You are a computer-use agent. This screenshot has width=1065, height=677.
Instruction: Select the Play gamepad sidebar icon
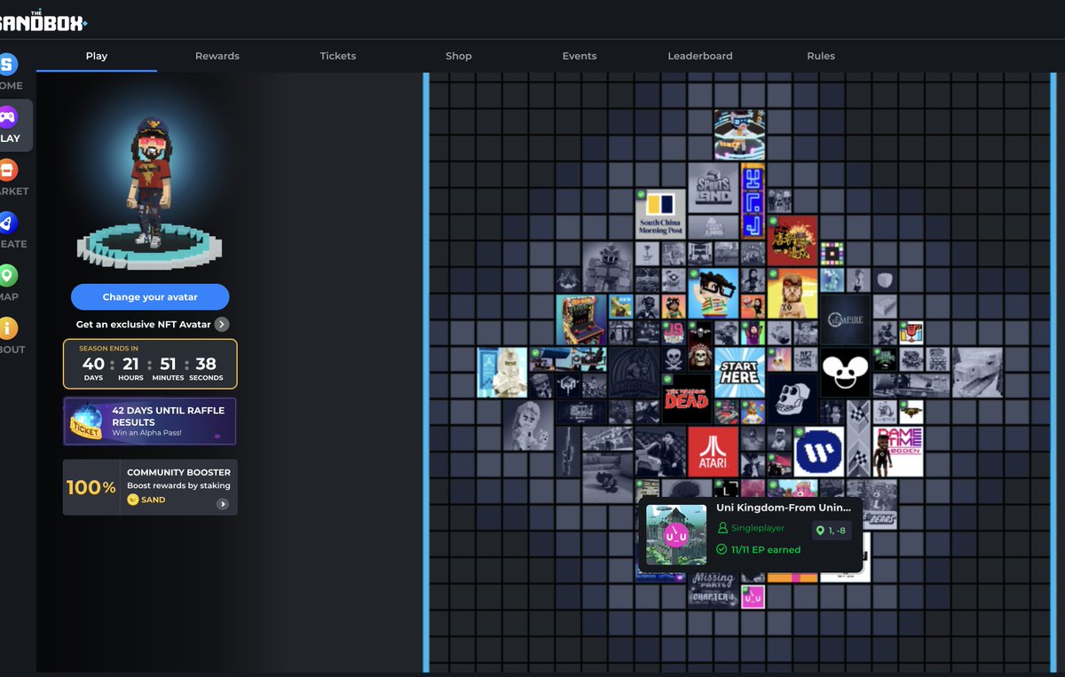tap(7, 117)
